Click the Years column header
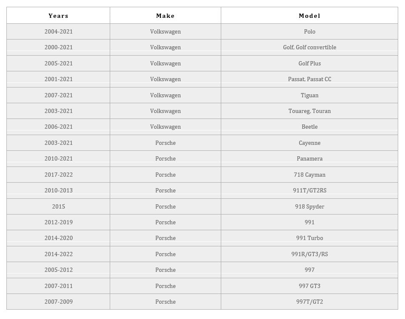Screen dimensions: 405x319 [58, 16]
